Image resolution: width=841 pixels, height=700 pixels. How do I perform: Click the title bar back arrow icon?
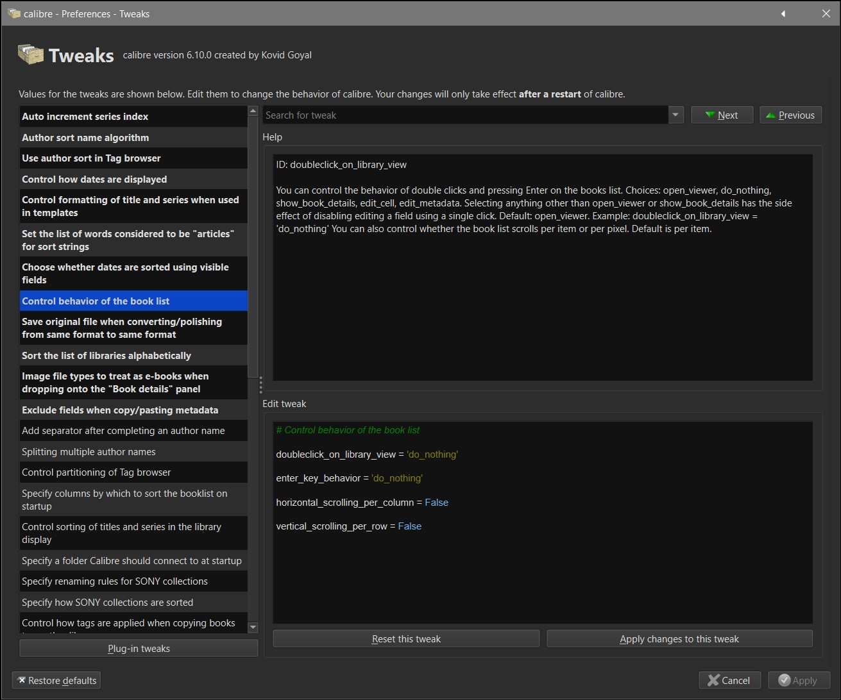(783, 13)
